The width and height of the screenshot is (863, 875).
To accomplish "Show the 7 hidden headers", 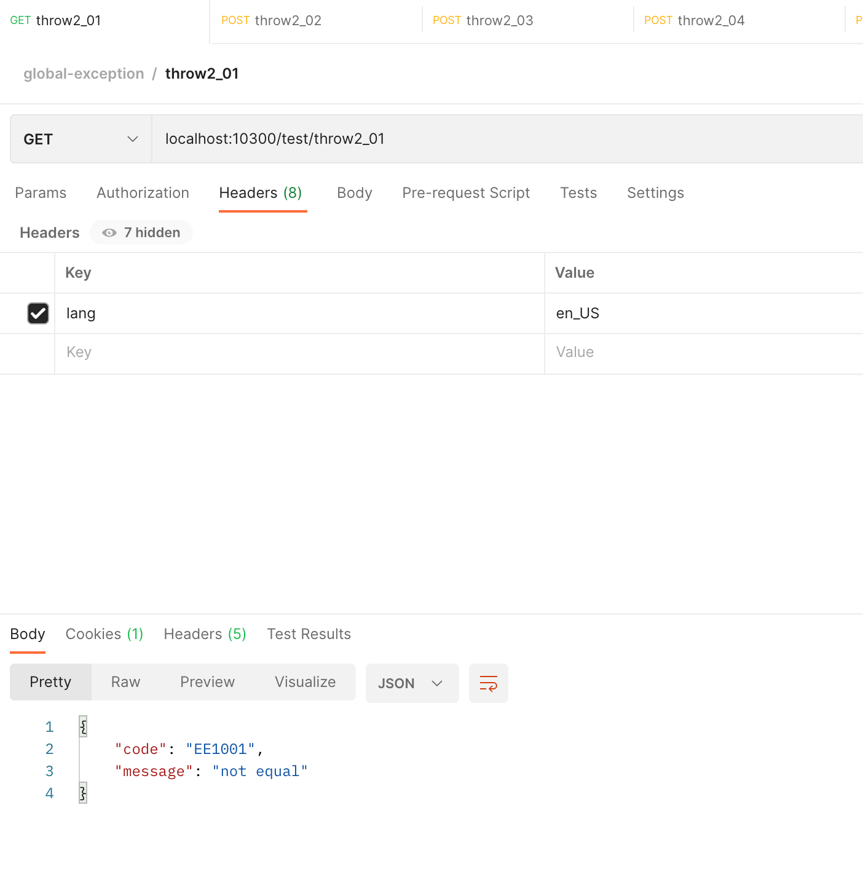I will click(141, 233).
